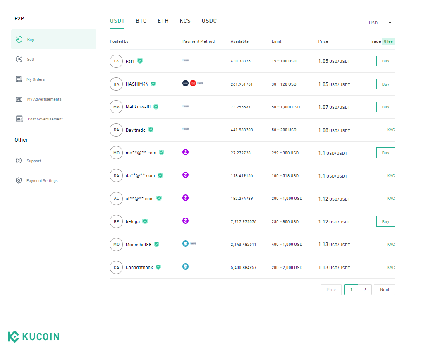Click Far1's verified shield badge
The image size is (426, 348).
[x=140, y=61]
